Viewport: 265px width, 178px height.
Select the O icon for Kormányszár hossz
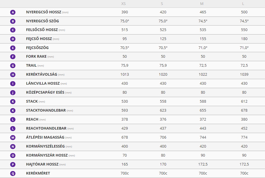pos(13,155)
